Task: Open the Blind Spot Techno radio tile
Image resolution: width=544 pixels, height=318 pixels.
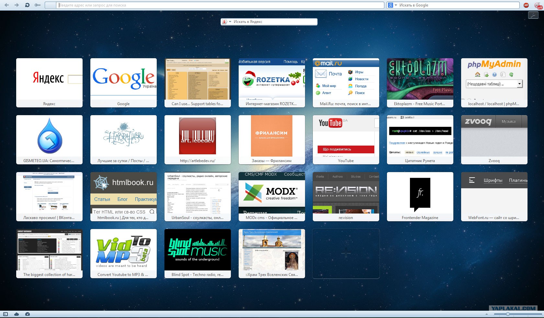Action: click(198, 254)
